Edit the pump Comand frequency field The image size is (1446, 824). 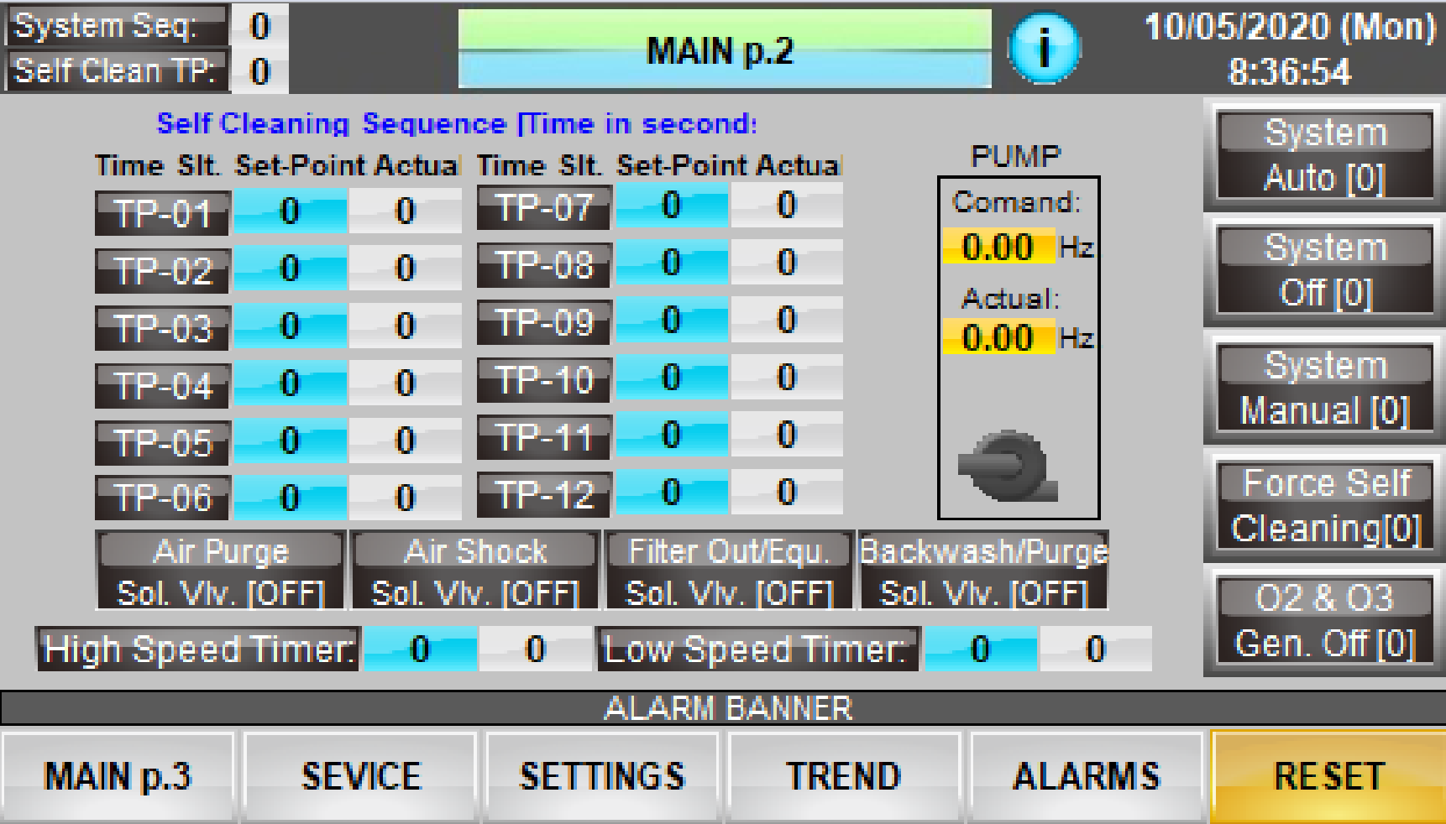998,248
